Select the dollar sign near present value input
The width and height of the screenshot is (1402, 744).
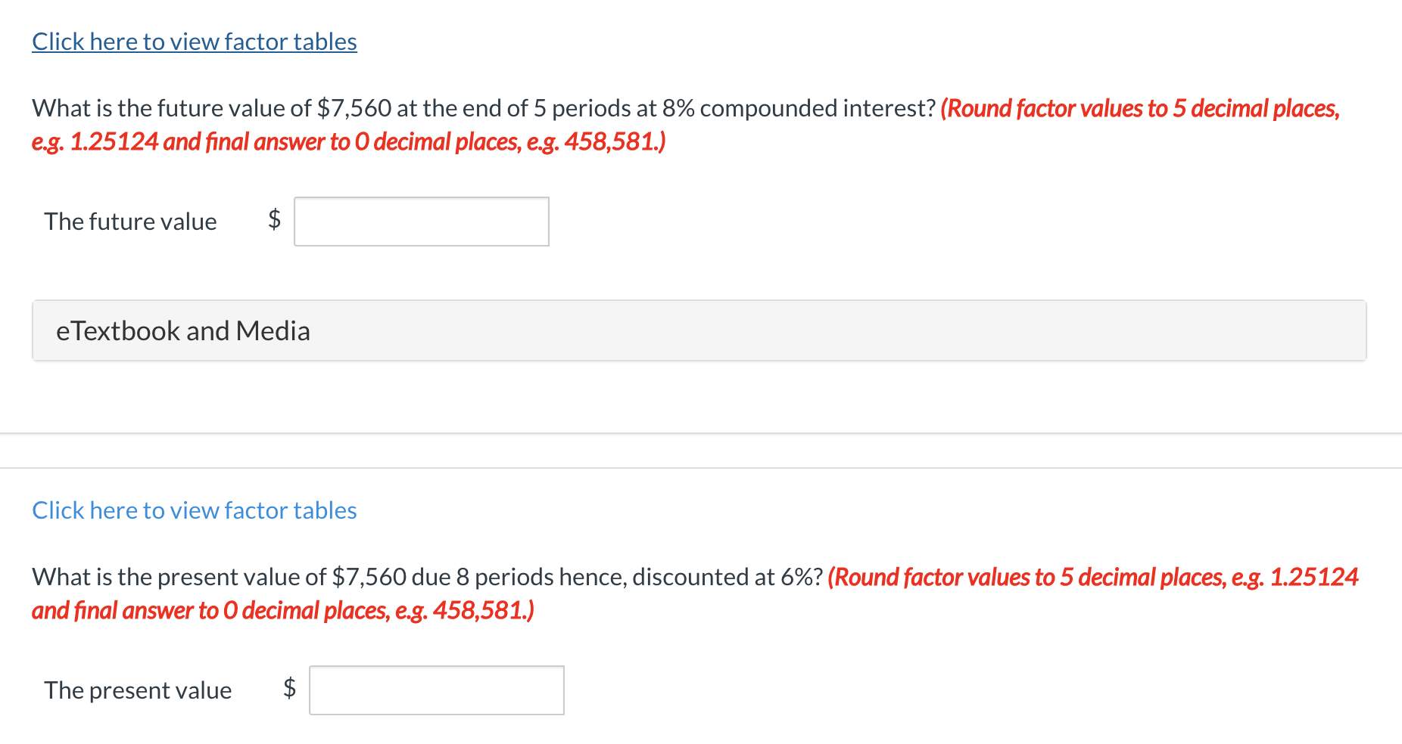click(288, 690)
